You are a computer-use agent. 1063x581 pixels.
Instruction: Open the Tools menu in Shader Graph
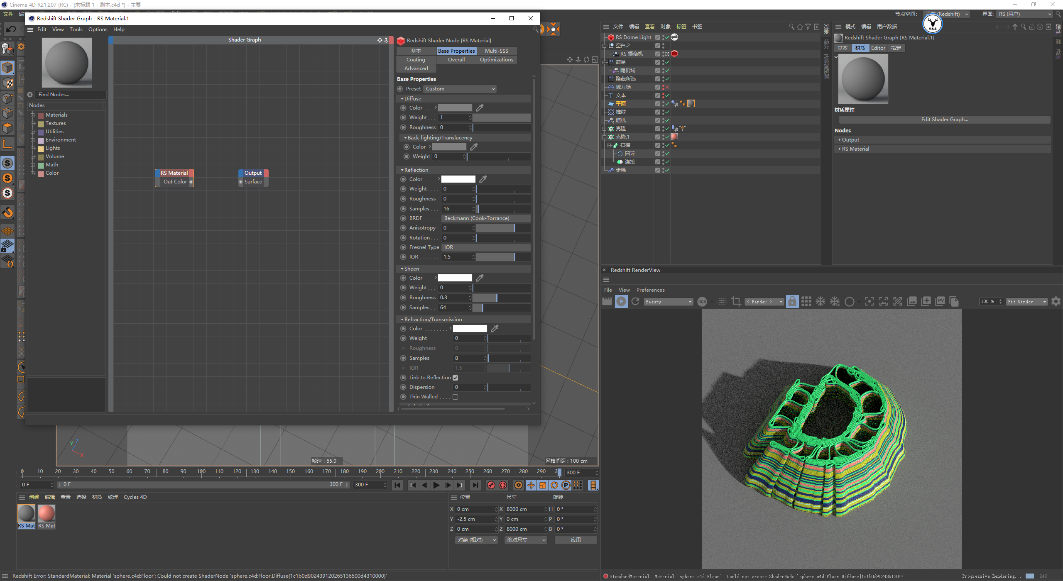coord(76,29)
